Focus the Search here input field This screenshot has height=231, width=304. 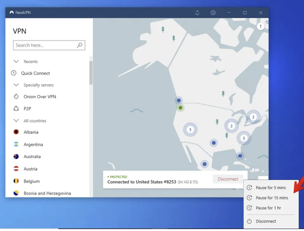[x=45, y=45]
